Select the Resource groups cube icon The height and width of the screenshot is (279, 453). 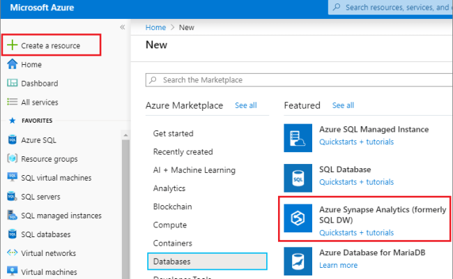point(12,158)
